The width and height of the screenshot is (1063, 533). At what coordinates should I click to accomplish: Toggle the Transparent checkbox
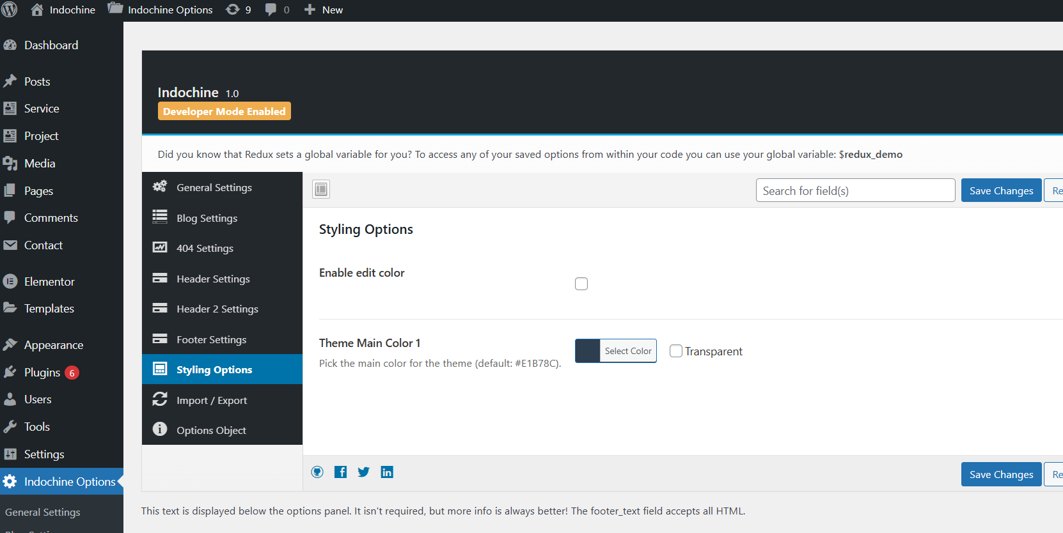[x=676, y=351]
